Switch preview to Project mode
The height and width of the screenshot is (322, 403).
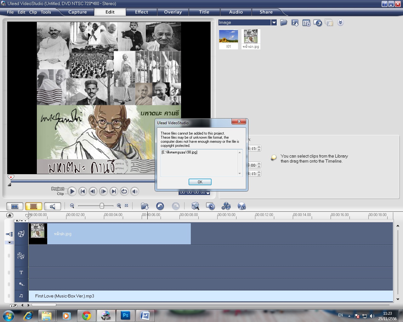tap(58, 189)
